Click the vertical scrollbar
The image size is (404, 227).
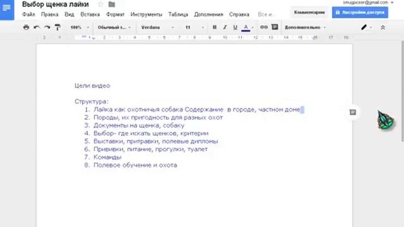402,91
